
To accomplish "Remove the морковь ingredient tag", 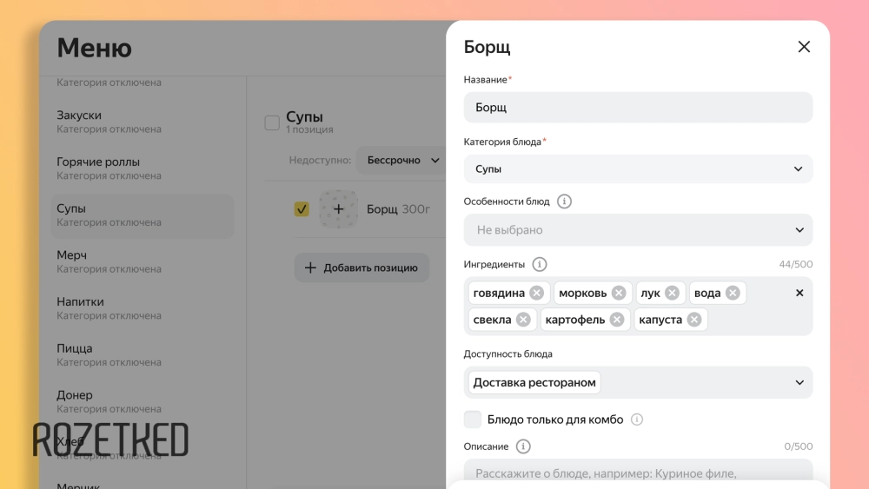I will (619, 293).
